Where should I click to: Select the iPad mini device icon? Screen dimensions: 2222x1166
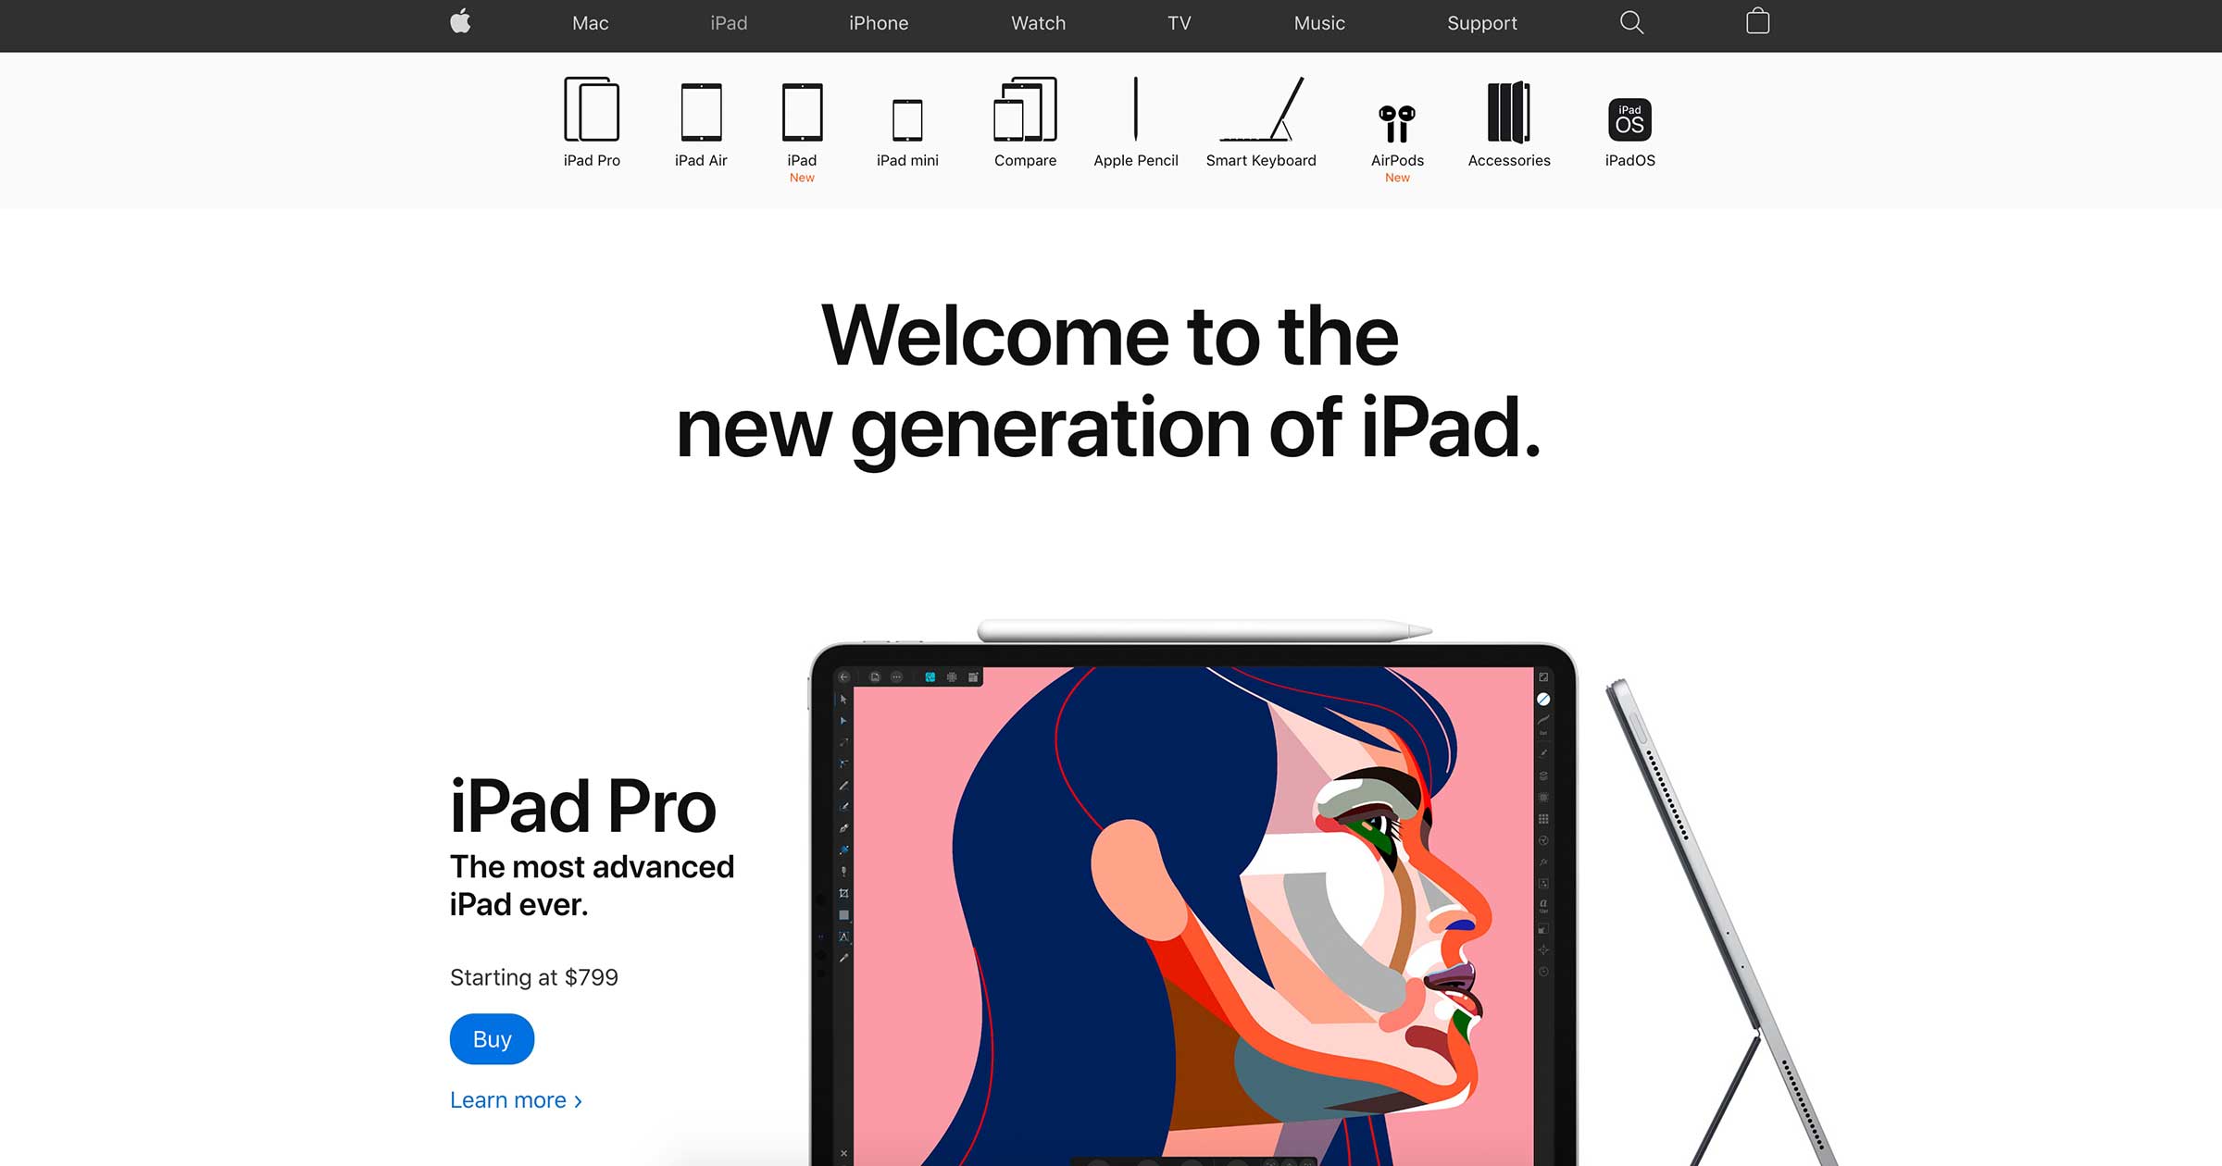pyautogui.click(x=907, y=120)
